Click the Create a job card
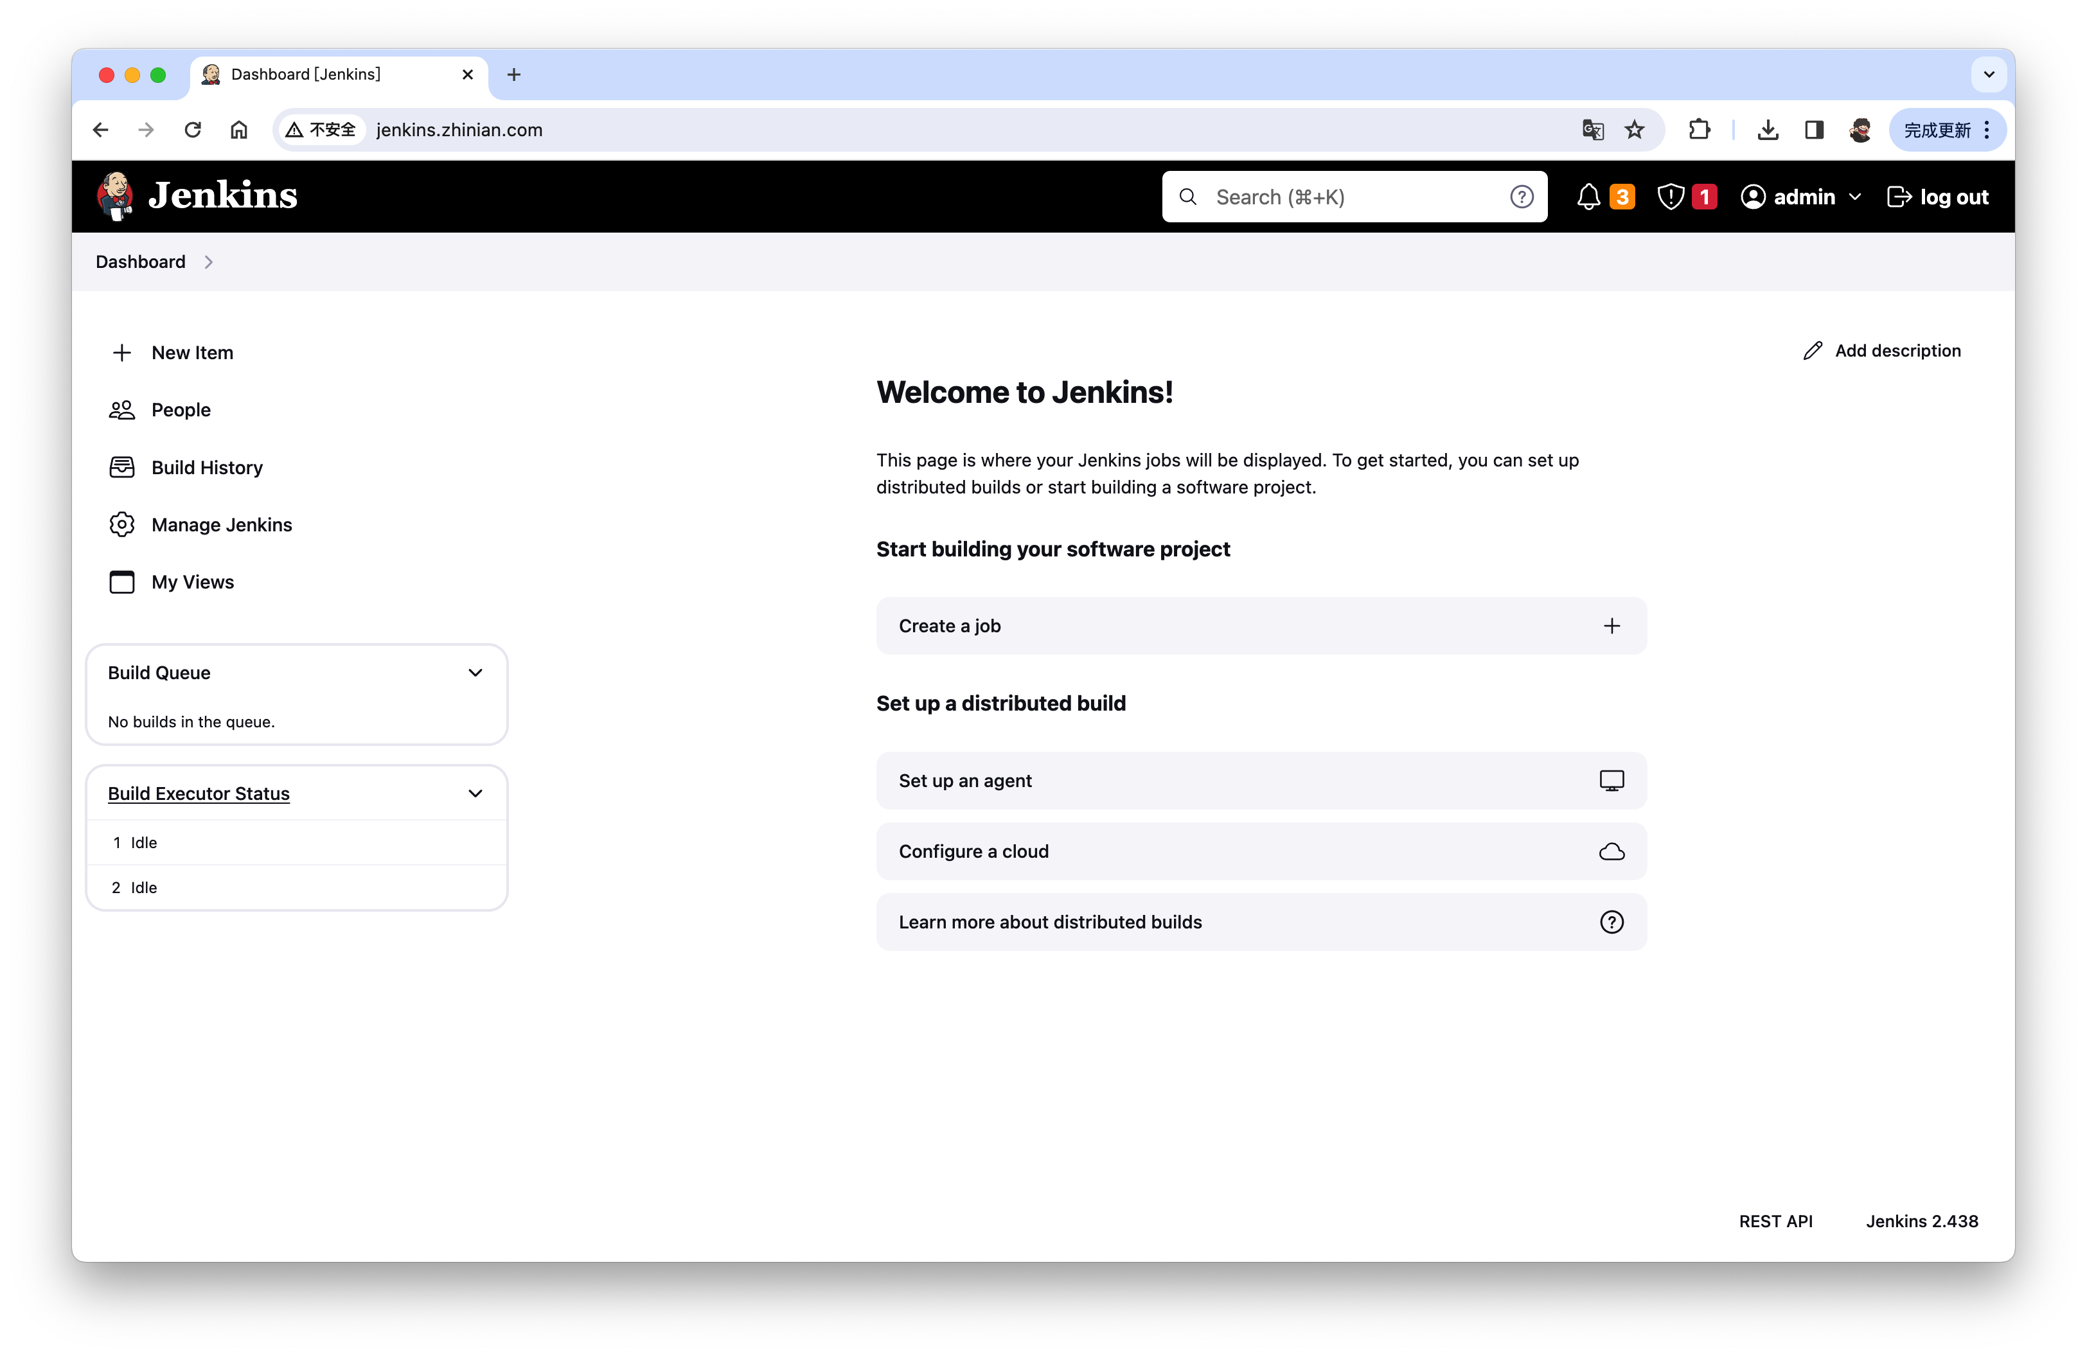2087x1357 pixels. pos(1261,626)
